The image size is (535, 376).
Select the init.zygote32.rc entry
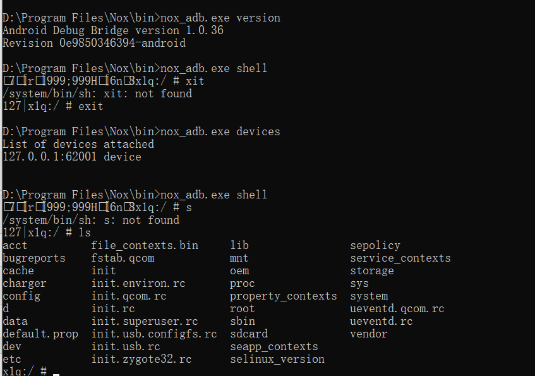coord(141,359)
